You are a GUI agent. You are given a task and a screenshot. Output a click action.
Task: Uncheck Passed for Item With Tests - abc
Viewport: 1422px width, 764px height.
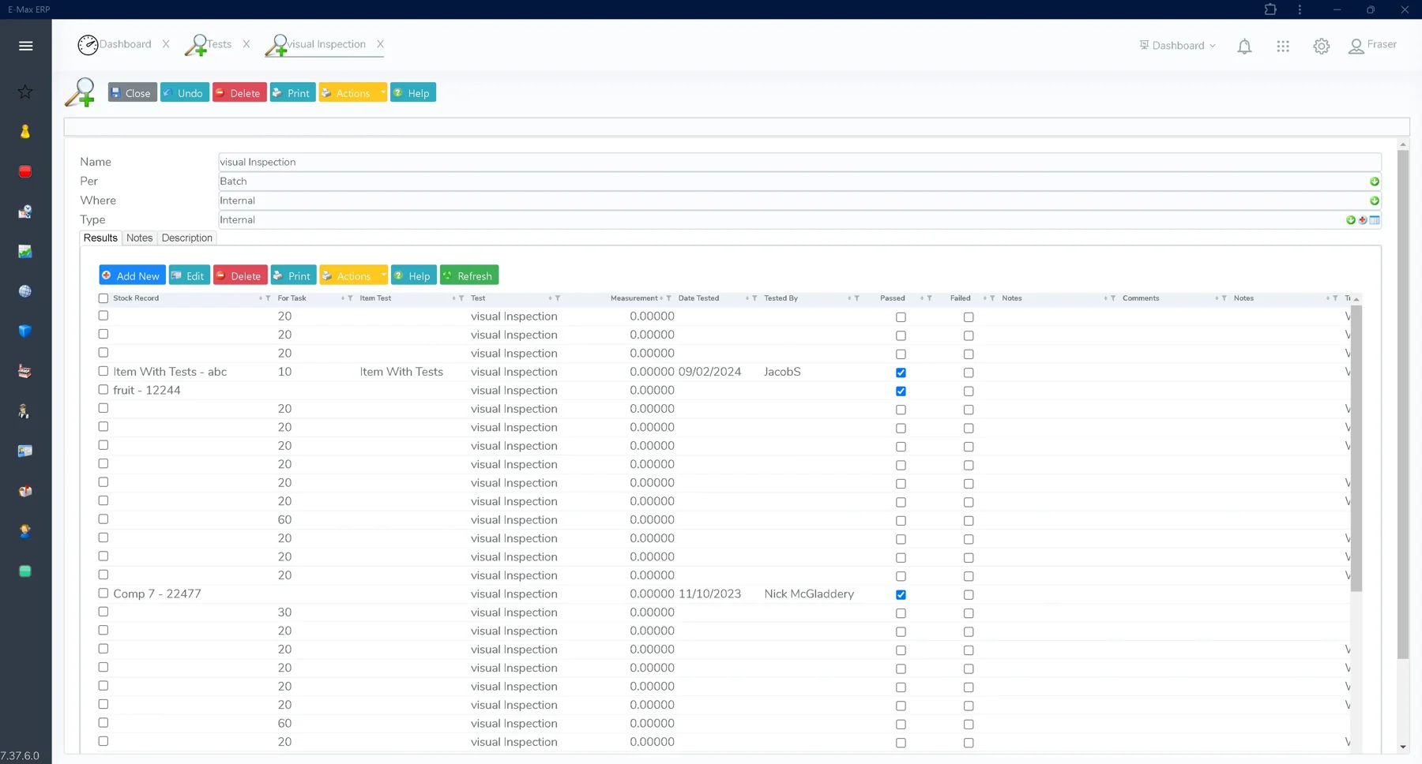[x=901, y=373]
